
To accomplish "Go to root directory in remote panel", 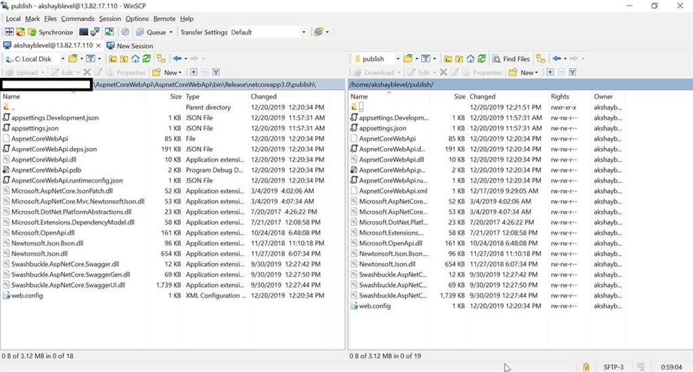I will point(460,59).
